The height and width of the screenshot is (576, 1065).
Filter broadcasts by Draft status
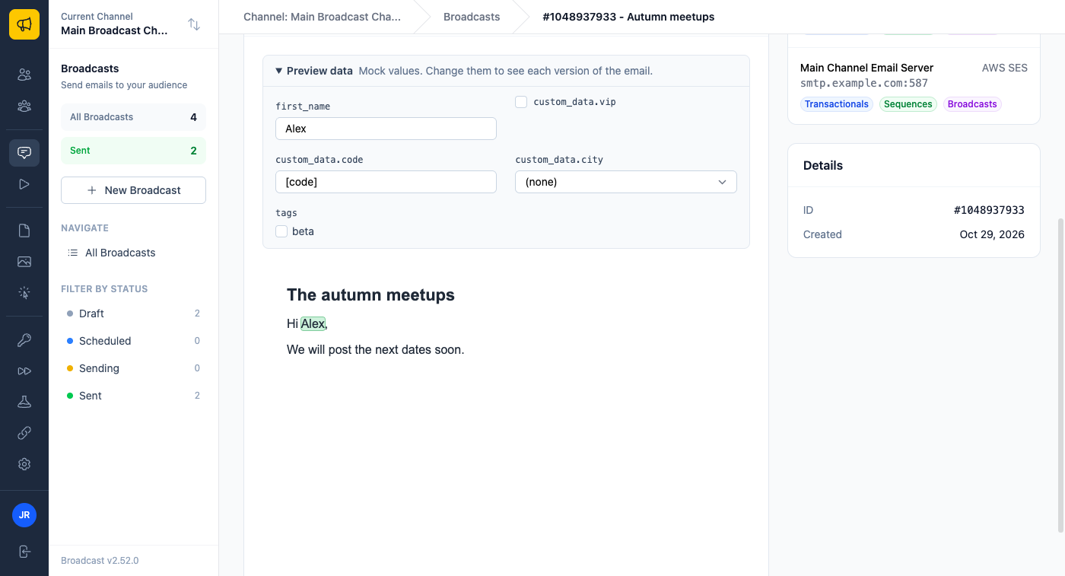point(133,313)
